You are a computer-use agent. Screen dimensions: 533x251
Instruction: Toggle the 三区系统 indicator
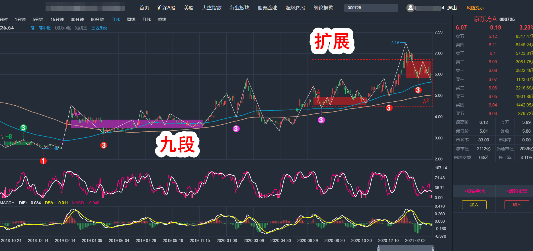tap(99, 28)
